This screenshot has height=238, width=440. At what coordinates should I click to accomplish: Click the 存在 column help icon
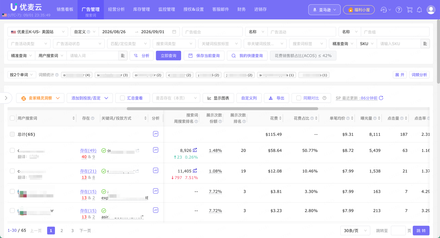[x=92, y=118]
